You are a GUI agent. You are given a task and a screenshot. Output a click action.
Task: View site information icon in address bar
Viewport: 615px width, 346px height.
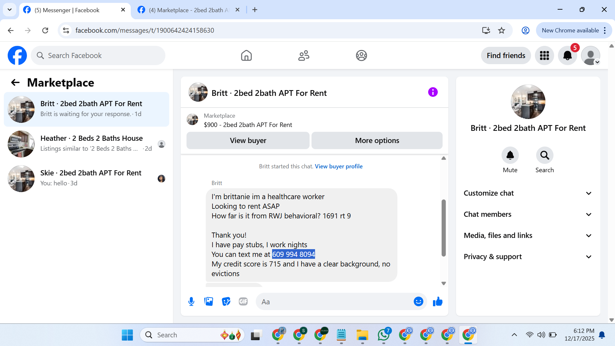click(x=66, y=30)
